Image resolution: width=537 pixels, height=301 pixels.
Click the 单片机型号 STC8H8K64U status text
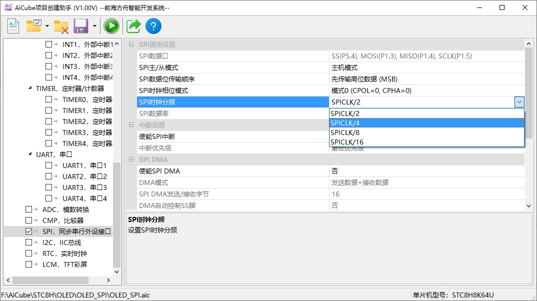click(453, 295)
